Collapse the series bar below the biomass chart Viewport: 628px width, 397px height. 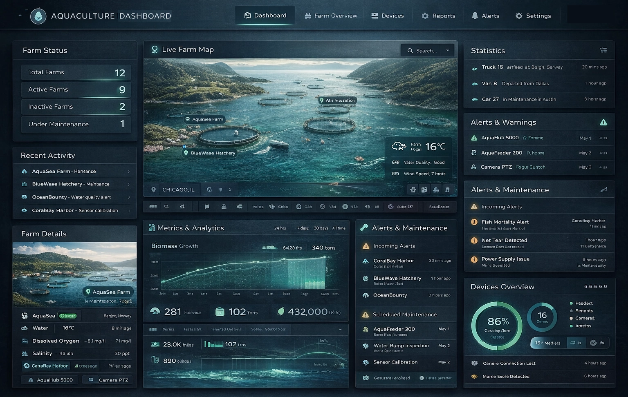[x=340, y=329]
